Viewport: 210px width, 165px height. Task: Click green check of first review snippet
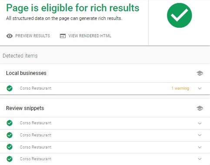coord(10,123)
